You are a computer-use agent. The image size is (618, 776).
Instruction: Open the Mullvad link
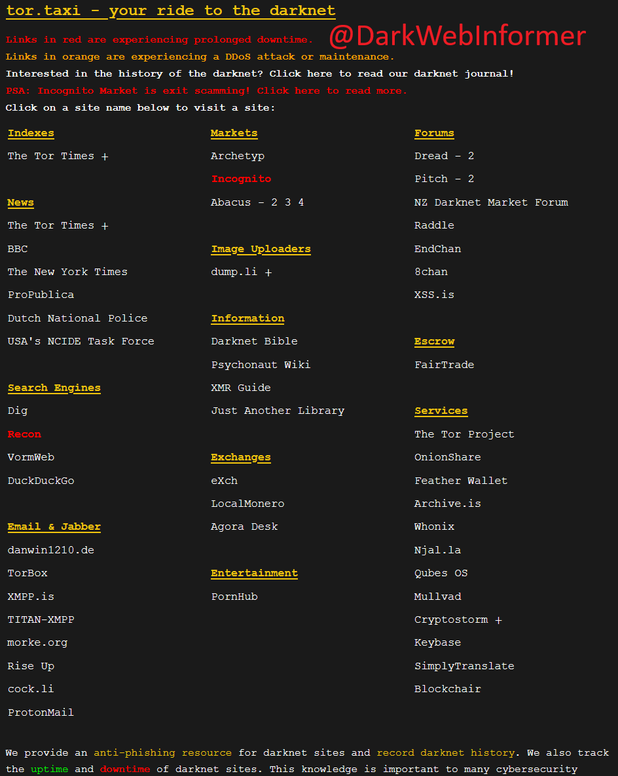click(437, 597)
